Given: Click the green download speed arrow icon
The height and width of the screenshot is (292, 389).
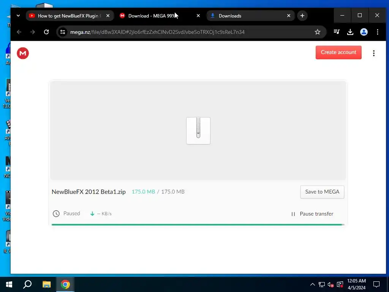Looking at the screenshot, I should [x=92, y=214].
